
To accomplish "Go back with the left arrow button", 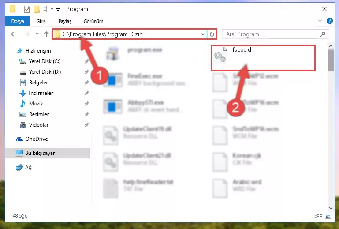I will (14, 34).
